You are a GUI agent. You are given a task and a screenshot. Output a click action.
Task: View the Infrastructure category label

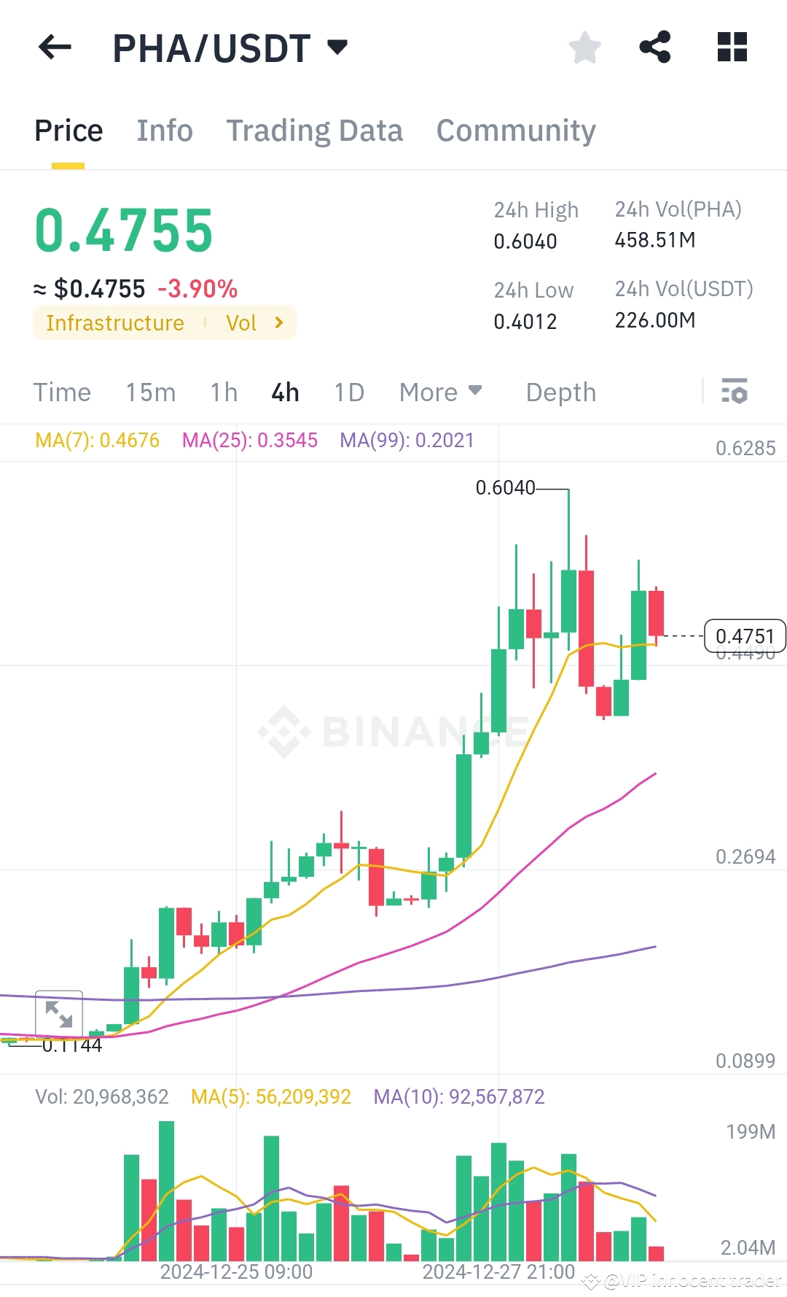pos(114,322)
